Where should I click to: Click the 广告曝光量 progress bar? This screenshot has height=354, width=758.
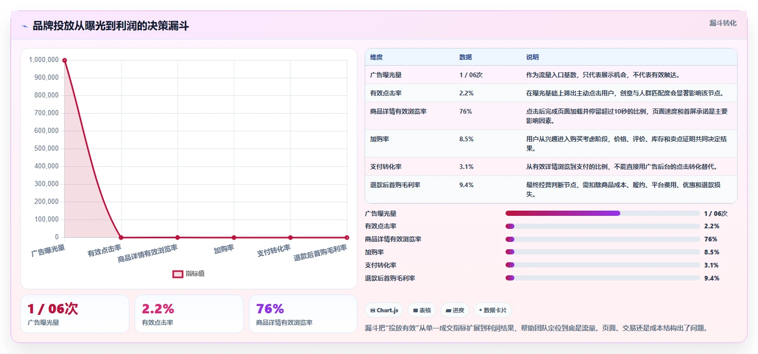click(x=603, y=213)
